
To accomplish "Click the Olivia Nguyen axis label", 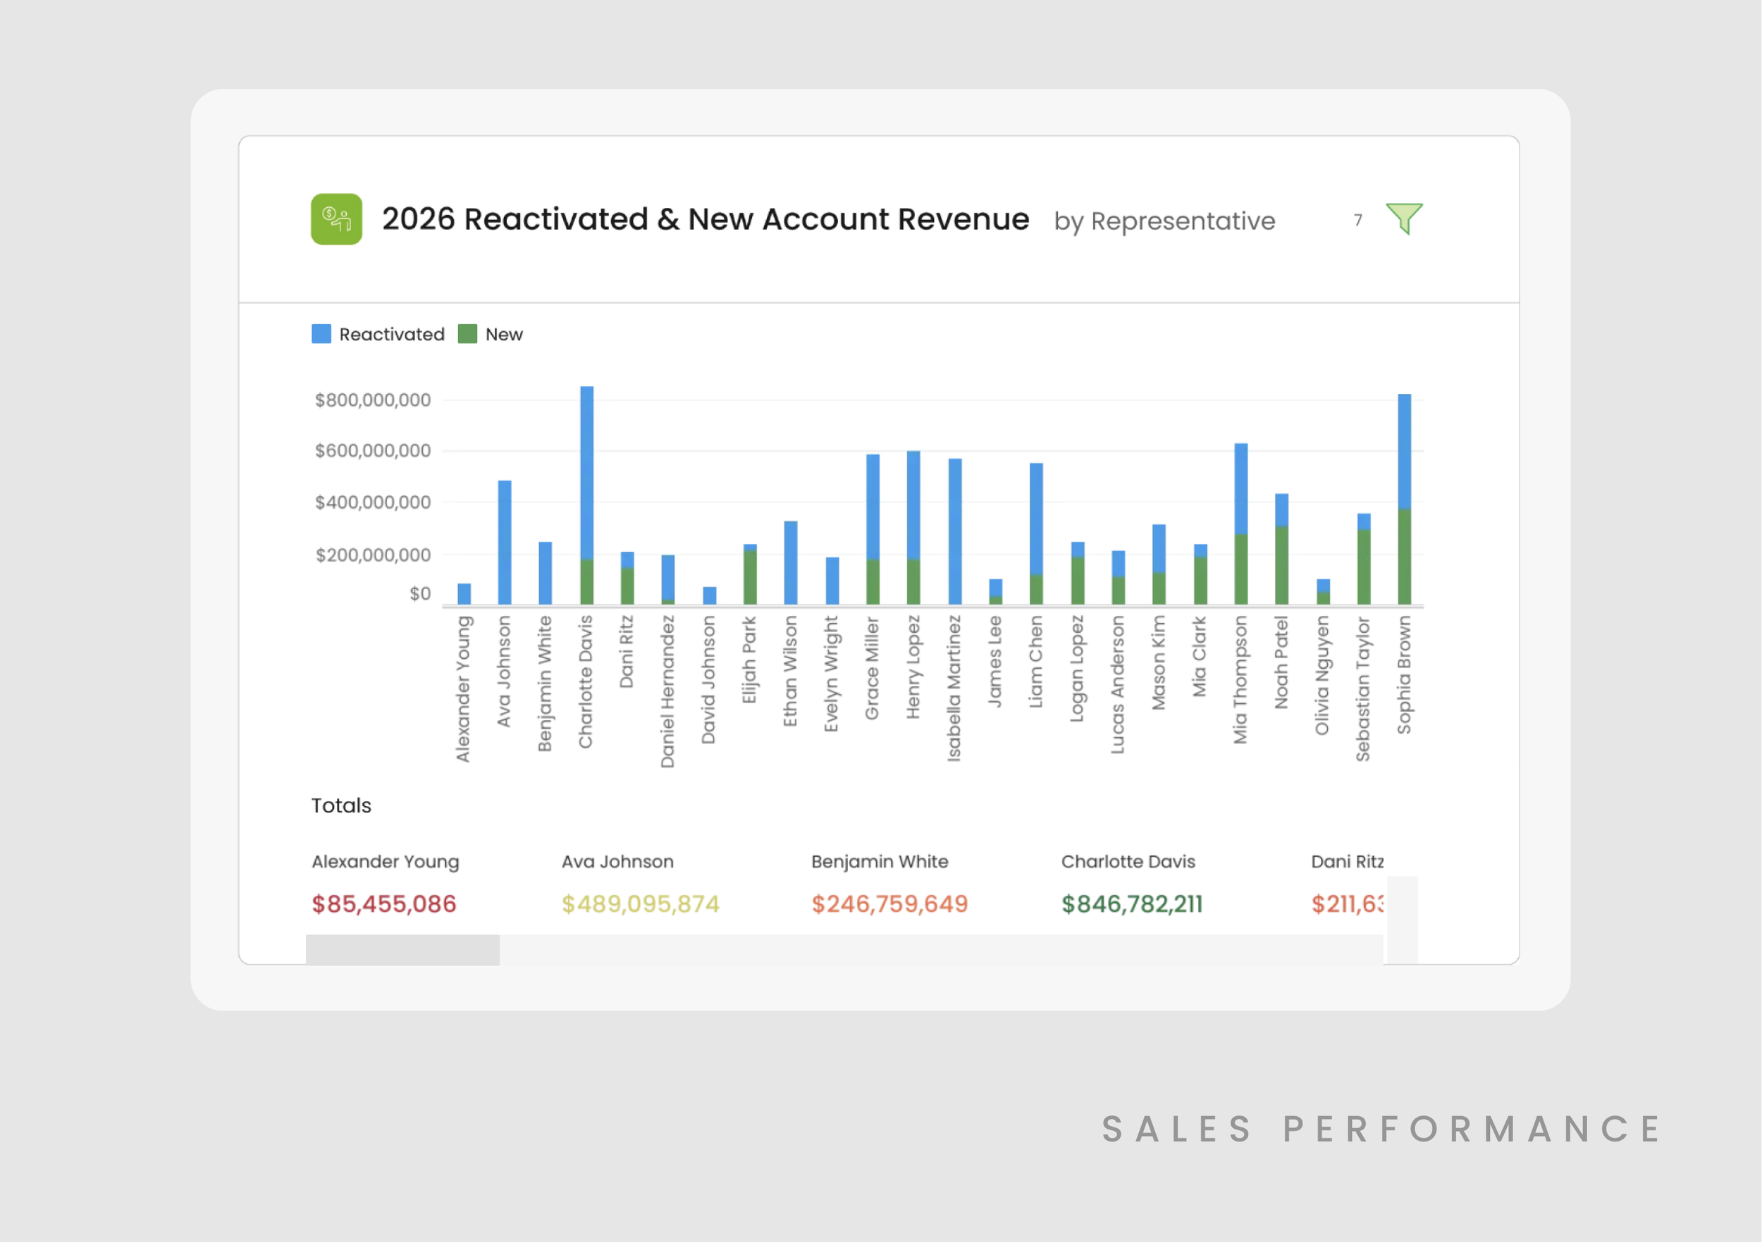I will coord(1321,676).
